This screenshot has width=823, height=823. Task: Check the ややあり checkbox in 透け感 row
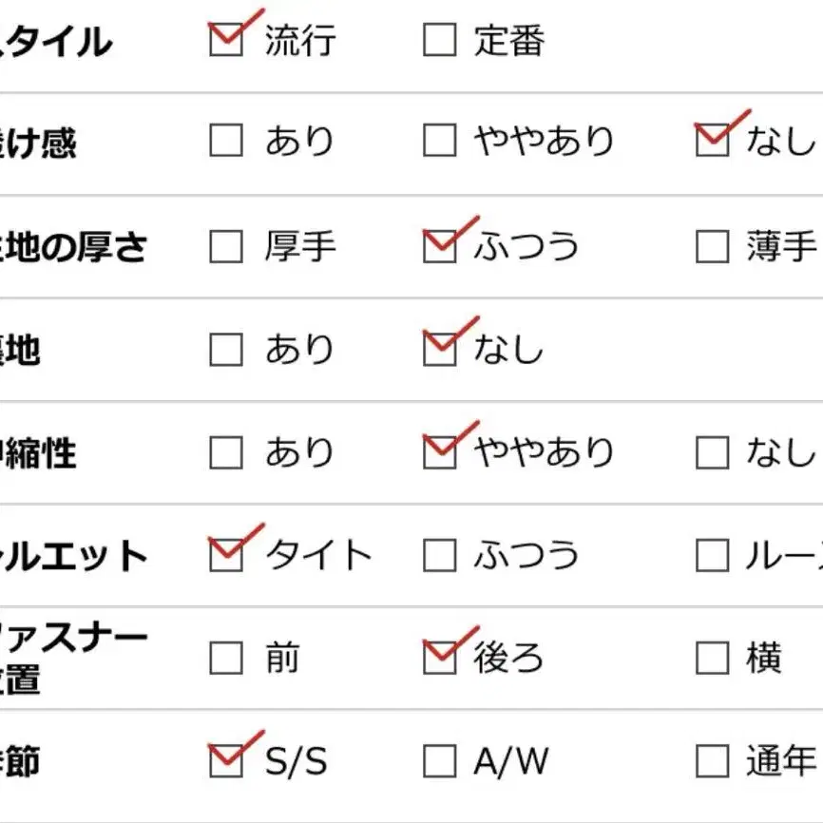(439, 140)
